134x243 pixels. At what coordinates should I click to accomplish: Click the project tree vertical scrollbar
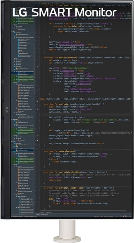(34, 70)
